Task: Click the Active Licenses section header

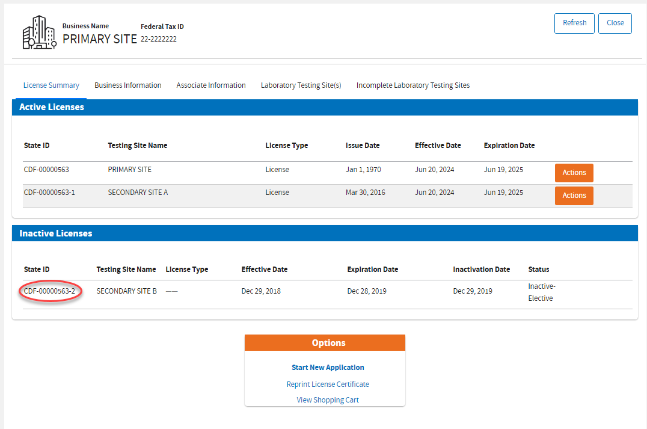Action: (x=52, y=107)
